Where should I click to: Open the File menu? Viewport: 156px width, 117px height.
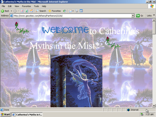[3, 6]
